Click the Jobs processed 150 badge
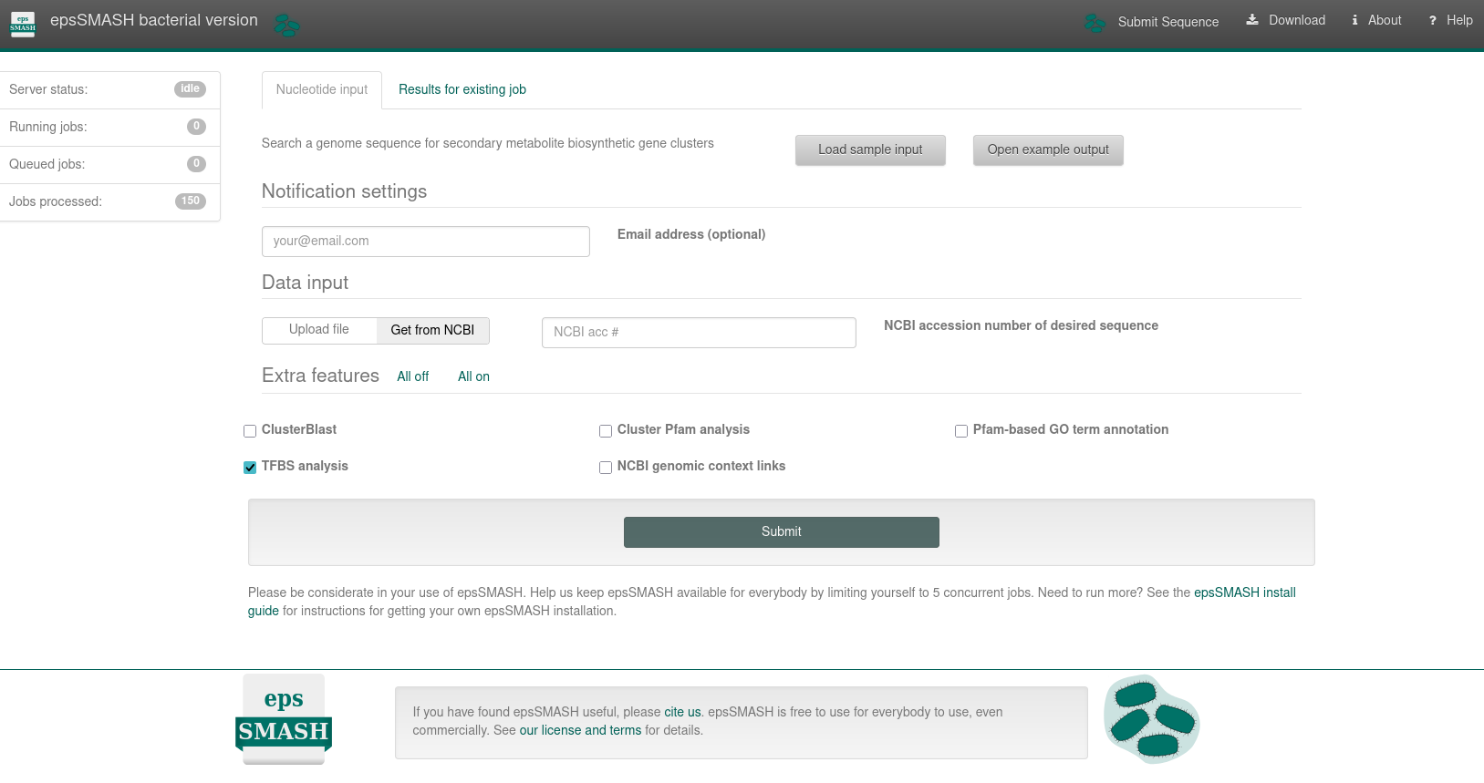Image resolution: width=1484 pixels, height=783 pixels. 191,201
